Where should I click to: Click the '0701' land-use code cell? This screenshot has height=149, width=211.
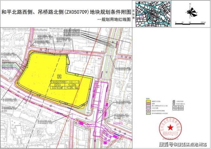click(x=58, y=85)
